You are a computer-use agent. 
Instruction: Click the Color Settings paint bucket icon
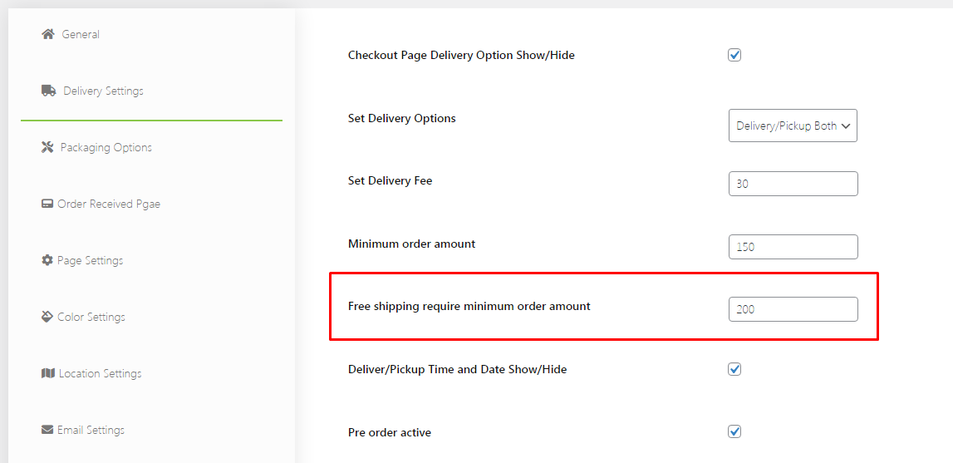[x=47, y=317]
